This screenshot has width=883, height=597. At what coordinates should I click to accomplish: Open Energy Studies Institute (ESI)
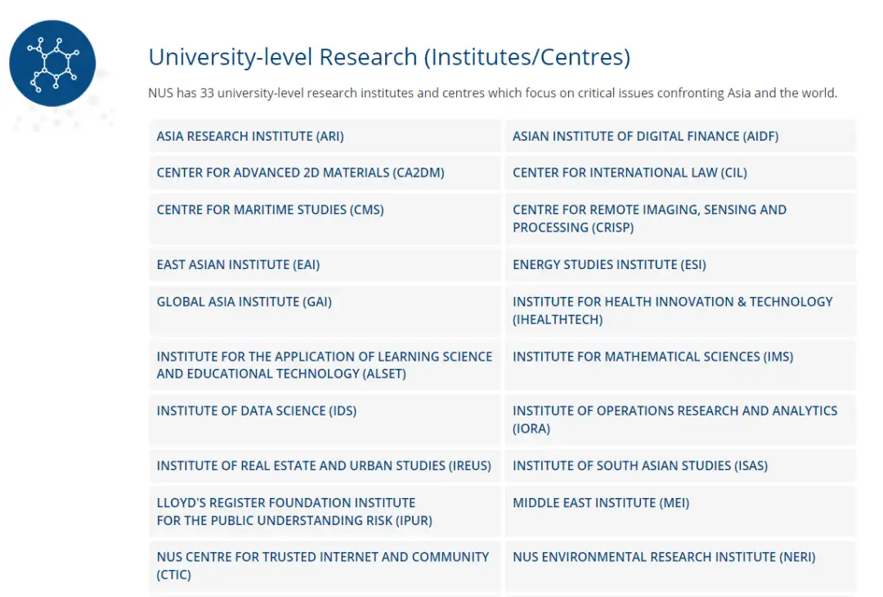click(x=609, y=265)
